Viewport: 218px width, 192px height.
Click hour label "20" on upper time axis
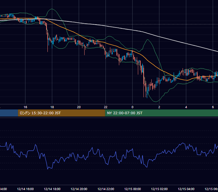tap(79, 107)
